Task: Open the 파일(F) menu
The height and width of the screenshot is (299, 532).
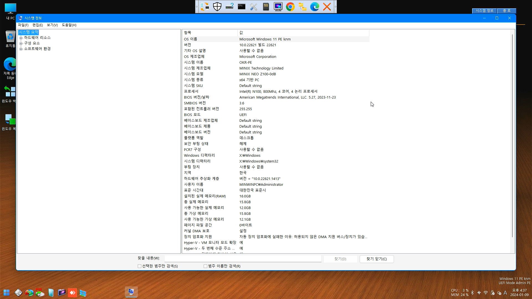Action: point(23,25)
